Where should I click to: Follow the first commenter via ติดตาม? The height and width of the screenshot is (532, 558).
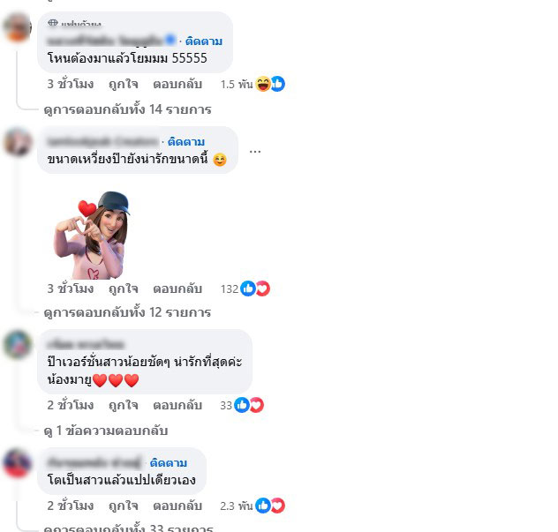coord(204,41)
